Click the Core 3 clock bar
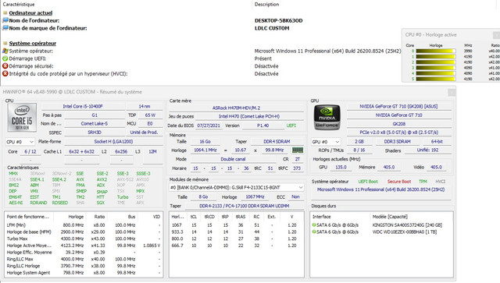 click(x=436, y=68)
